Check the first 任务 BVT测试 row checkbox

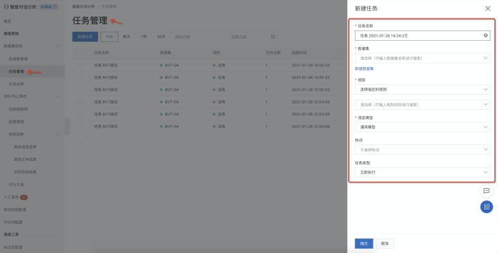pos(80,66)
